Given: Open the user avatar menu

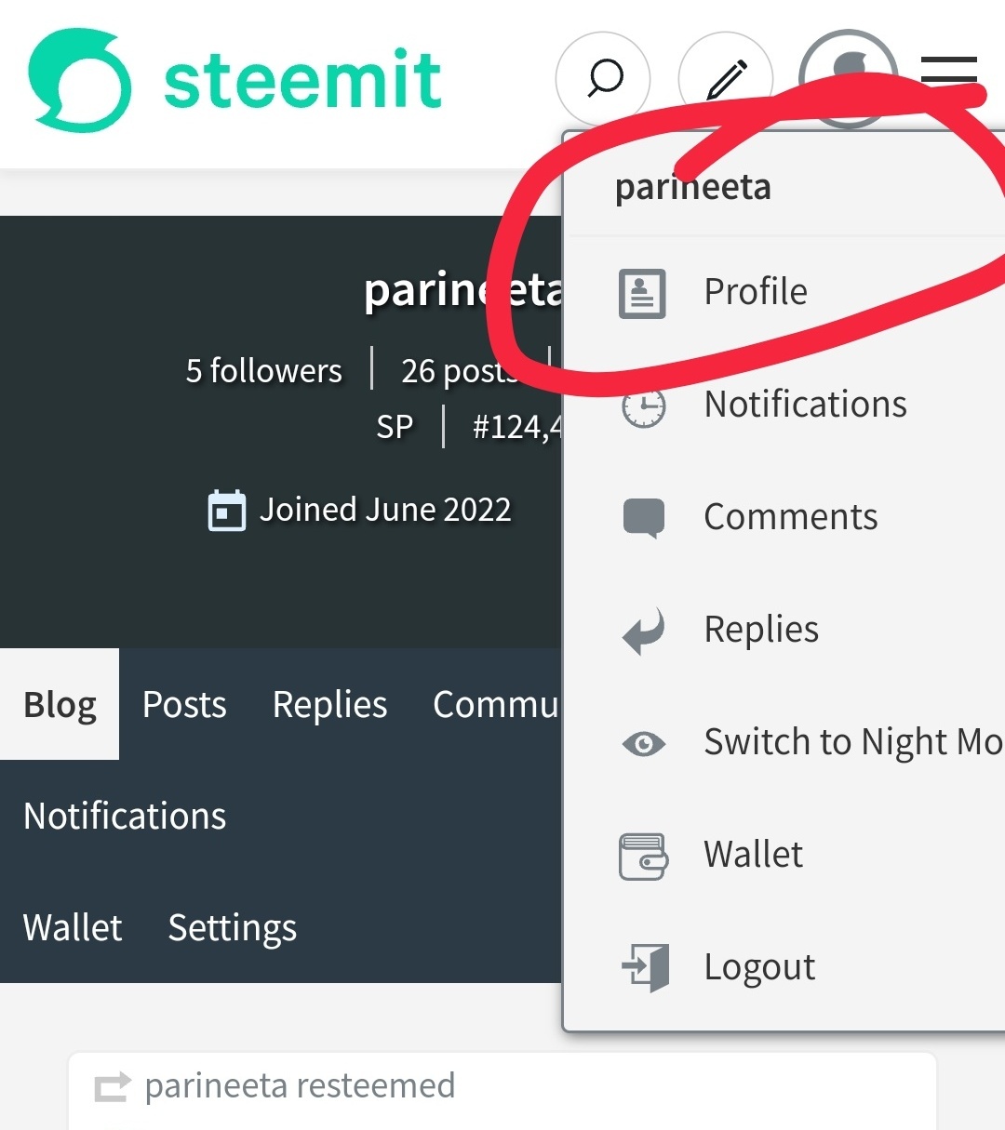Looking at the screenshot, I should click(849, 78).
